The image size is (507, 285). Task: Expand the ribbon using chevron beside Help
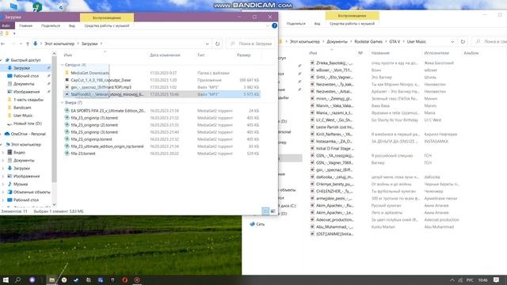268,25
